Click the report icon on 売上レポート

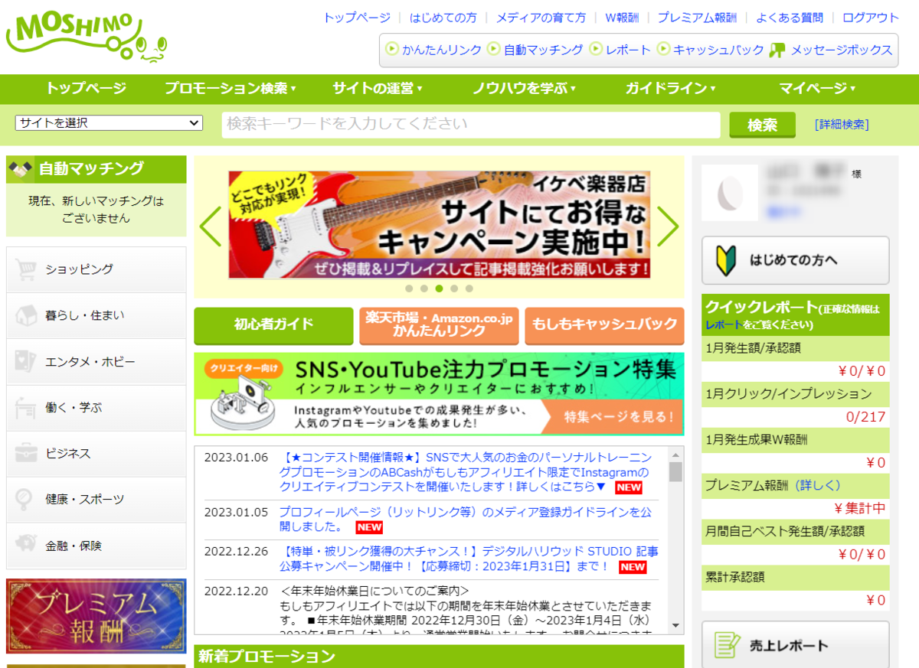[x=725, y=645]
